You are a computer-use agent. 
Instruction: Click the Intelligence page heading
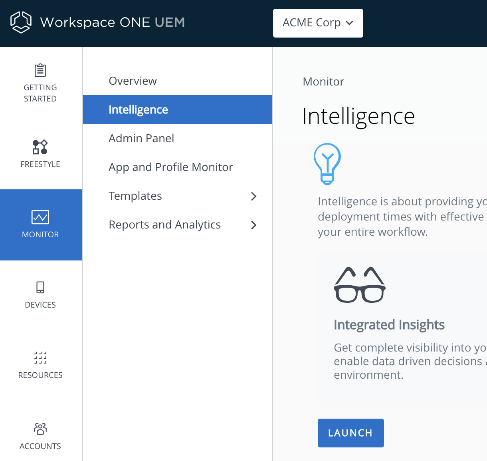358,116
